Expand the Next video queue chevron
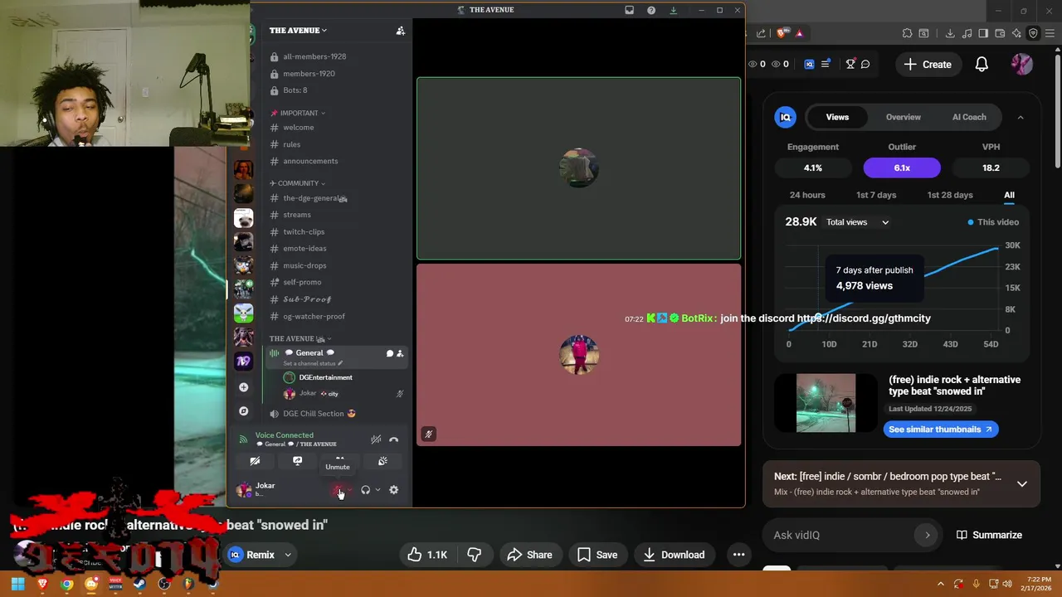This screenshot has height=597, width=1062. pyautogui.click(x=1022, y=483)
